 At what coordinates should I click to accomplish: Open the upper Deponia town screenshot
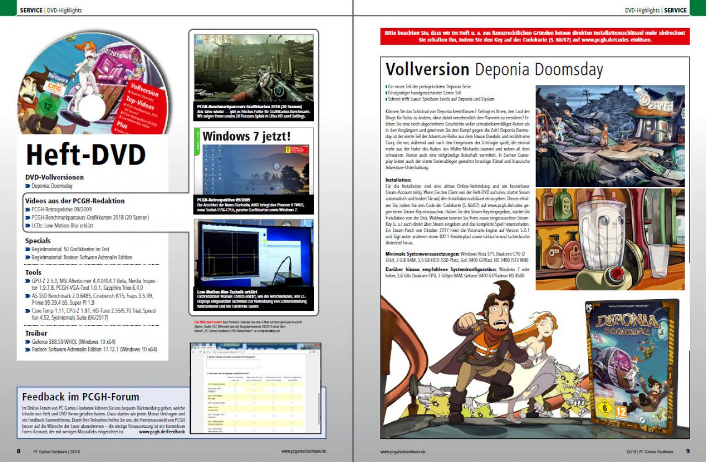(x=610, y=135)
